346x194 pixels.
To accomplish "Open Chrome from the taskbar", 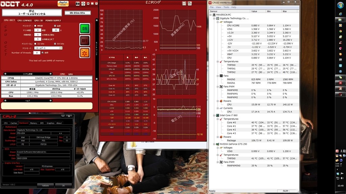I will tap(341, 31).
